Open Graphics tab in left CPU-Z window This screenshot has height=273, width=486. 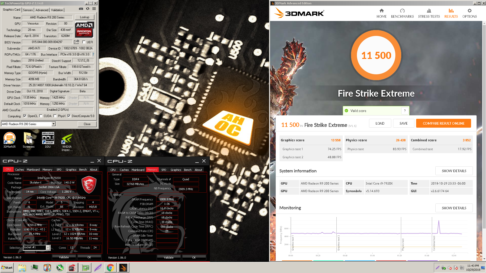coord(71,170)
